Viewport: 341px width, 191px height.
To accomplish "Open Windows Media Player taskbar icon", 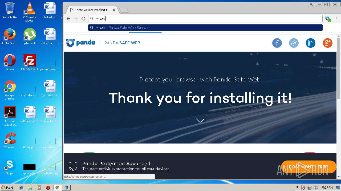I will (39, 188).
